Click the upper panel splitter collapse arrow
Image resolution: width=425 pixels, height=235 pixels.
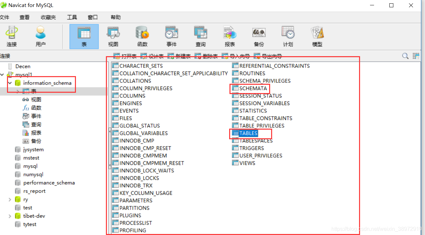[x=110, y=132]
